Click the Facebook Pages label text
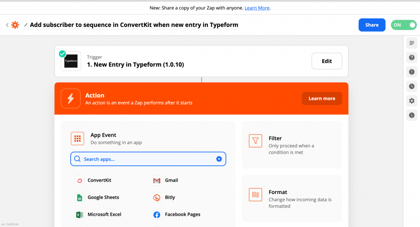Screen dimensions: 420x227 (183, 215)
